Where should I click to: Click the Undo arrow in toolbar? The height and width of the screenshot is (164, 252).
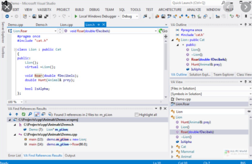[54, 16]
